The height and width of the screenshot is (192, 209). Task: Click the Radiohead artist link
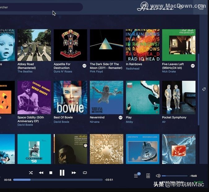pos(133,68)
